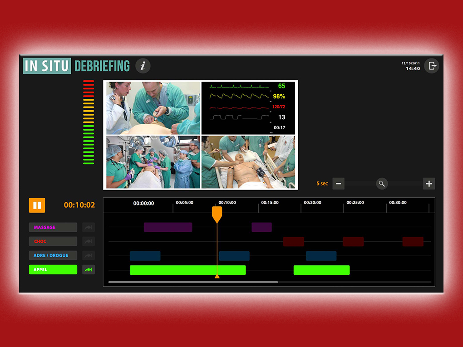463x347 pixels.
Task: Click the orange timeline playhead marker
Action: pyautogui.click(x=217, y=214)
